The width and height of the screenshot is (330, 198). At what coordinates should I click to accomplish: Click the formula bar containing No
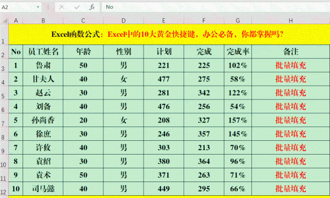coord(216,7)
